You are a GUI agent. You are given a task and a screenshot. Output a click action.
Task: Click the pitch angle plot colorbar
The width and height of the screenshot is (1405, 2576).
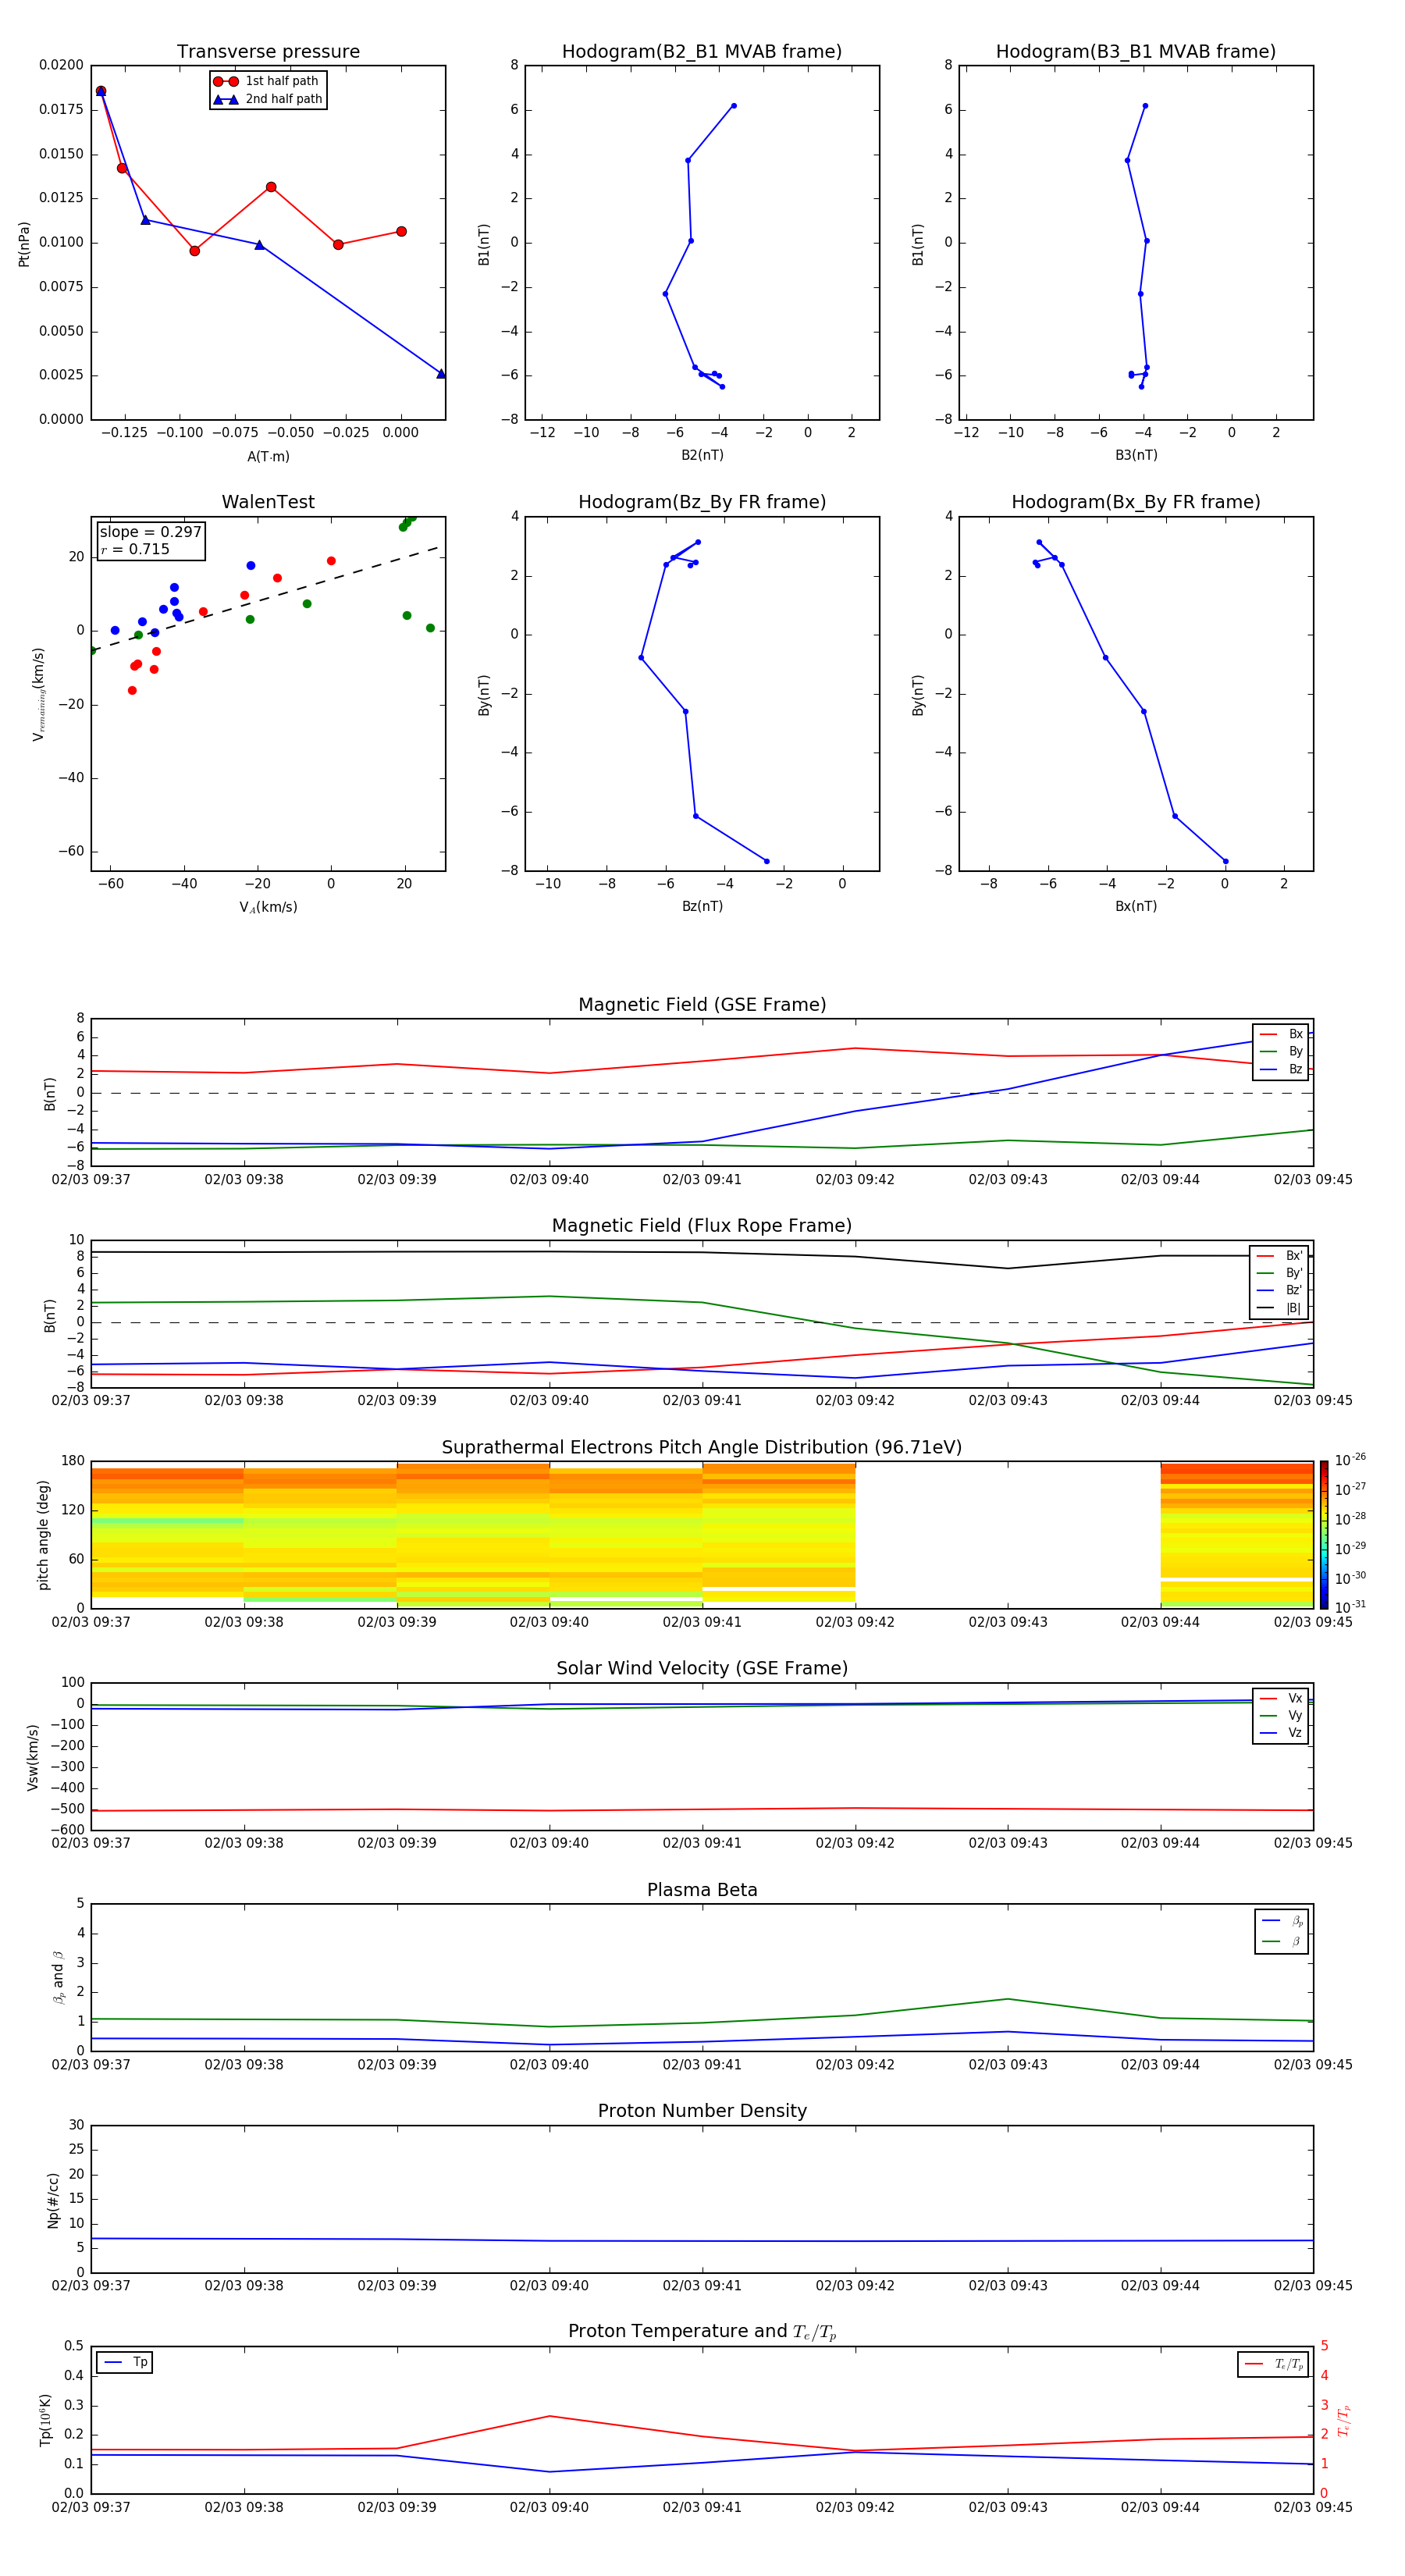(1323, 1535)
